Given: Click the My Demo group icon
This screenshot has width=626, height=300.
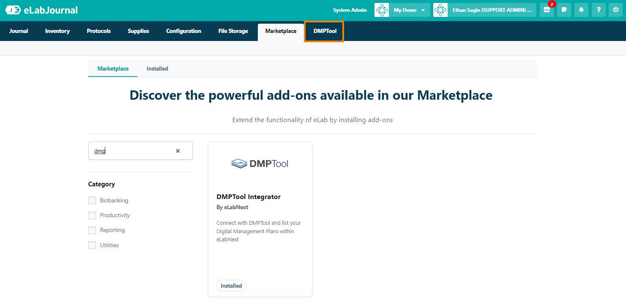Looking at the screenshot, I should (x=382, y=10).
